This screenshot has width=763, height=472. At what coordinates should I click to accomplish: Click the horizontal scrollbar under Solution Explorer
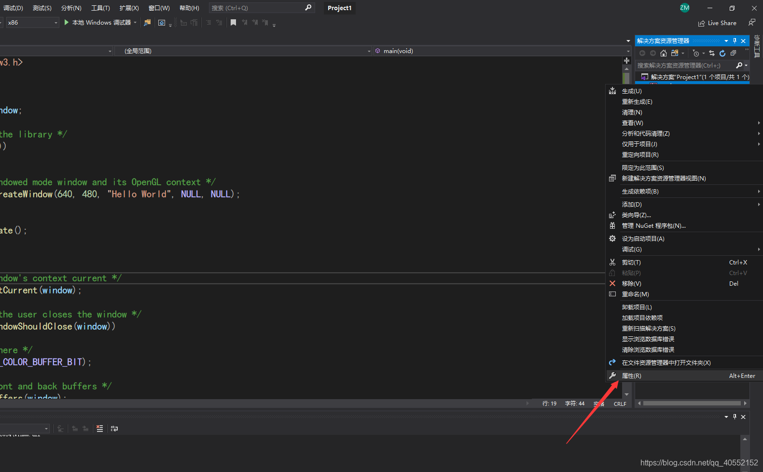692,403
